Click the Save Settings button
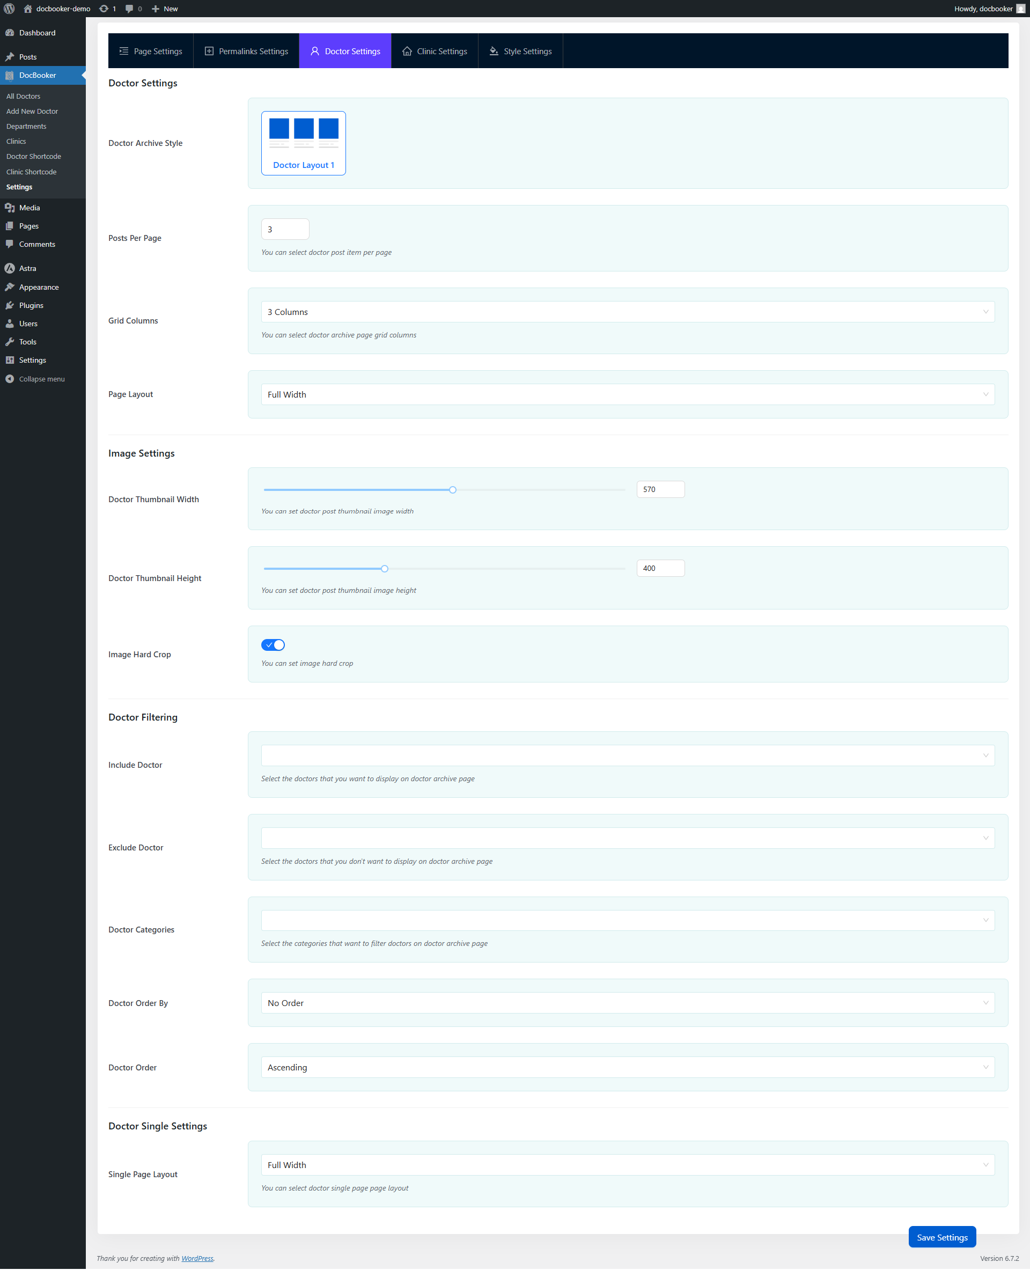The width and height of the screenshot is (1030, 1270). [942, 1237]
